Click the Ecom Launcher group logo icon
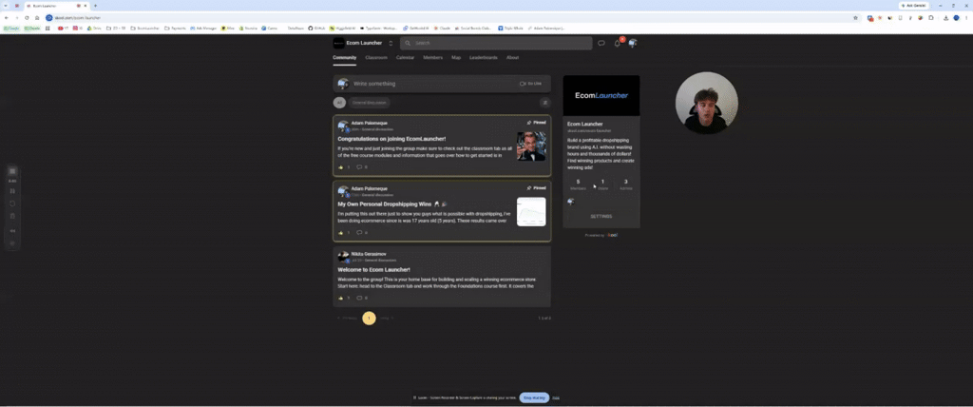Screen dimensions: 973x407 coord(338,43)
